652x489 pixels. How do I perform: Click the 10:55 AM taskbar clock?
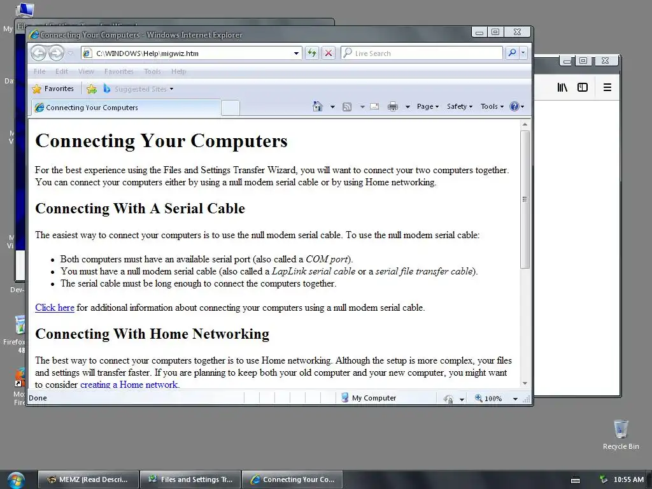(x=628, y=479)
